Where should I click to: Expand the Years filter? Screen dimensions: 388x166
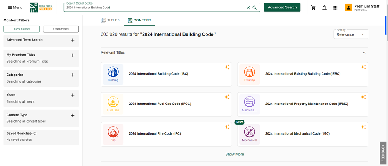(73, 95)
